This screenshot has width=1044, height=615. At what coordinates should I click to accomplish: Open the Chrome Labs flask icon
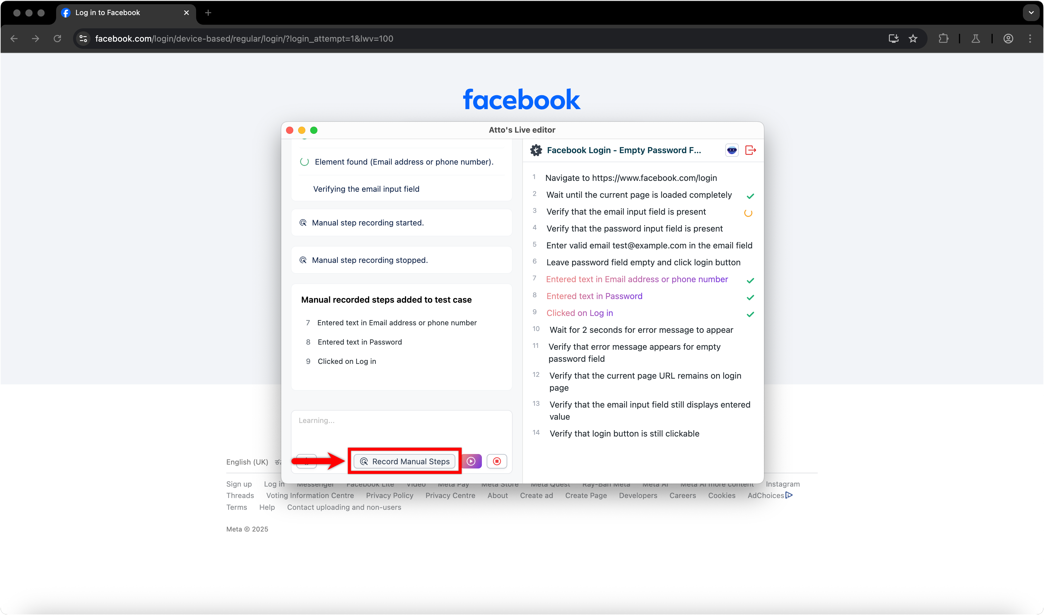(x=976, y=39)
